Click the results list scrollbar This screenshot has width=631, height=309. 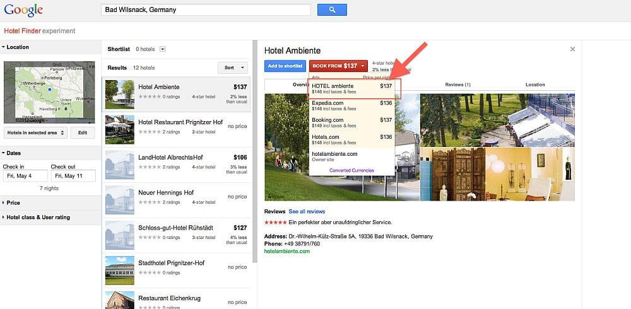coord(255,152)
